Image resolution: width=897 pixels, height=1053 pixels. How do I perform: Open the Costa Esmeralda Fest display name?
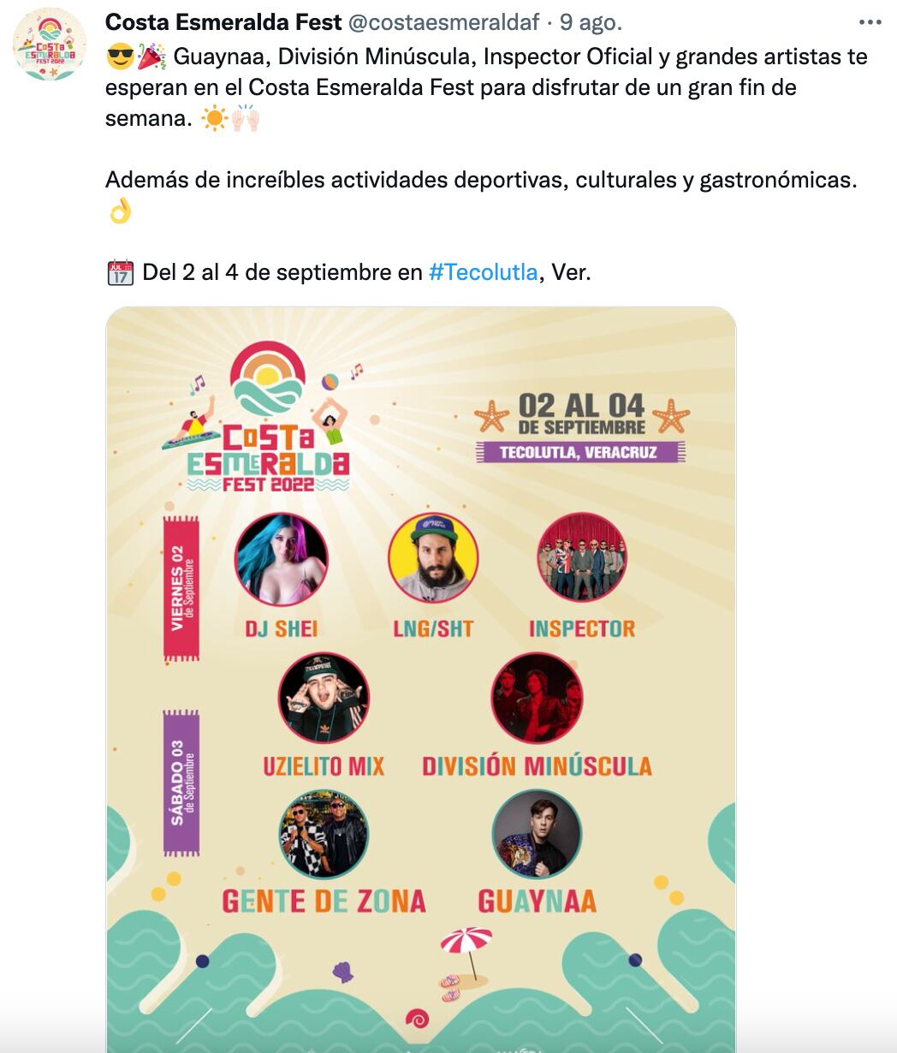223,23
